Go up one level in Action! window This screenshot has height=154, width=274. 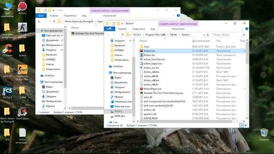pyautogui.click(x=122, y=35)
